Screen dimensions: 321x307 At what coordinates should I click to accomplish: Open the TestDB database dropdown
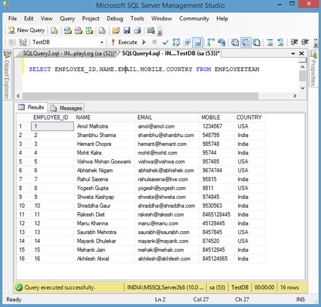(101, 42)
